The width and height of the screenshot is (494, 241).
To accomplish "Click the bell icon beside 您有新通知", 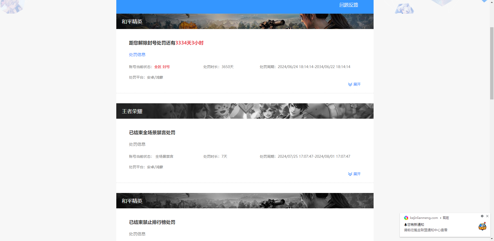I will [x=405, y=225].
